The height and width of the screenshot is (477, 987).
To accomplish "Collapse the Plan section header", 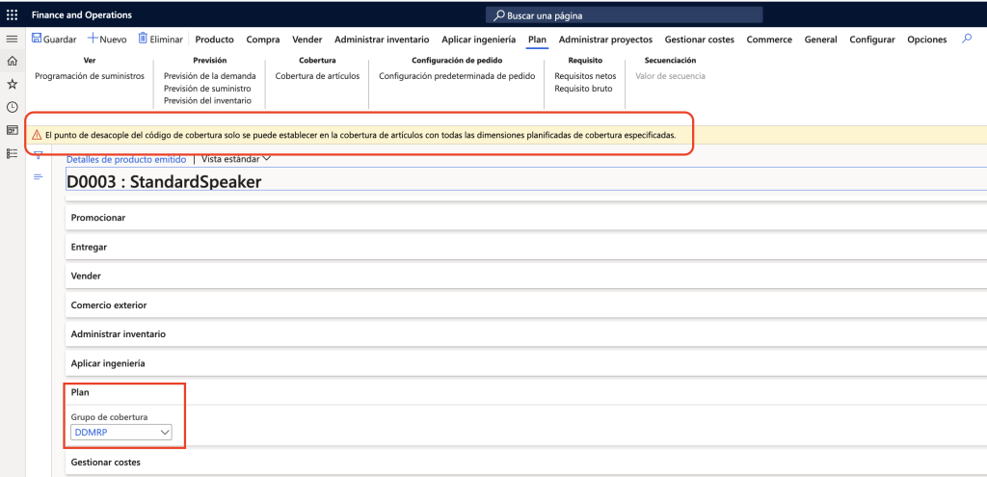I will coord(81,392).
